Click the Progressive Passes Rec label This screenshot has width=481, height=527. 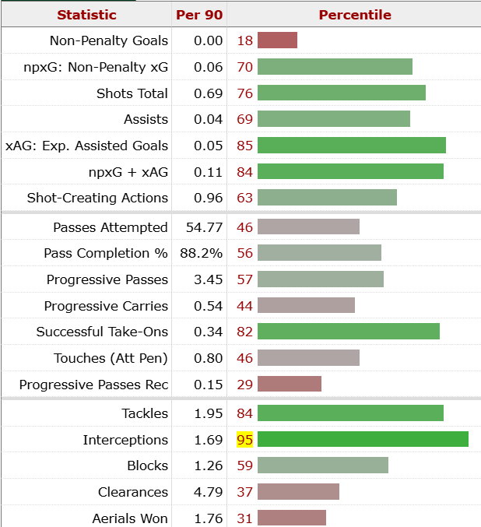tap(93, 385)
